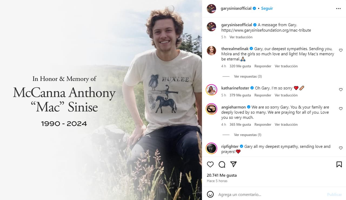
Task: Like katharinefoster's comment heart
Action: (341, 90)
